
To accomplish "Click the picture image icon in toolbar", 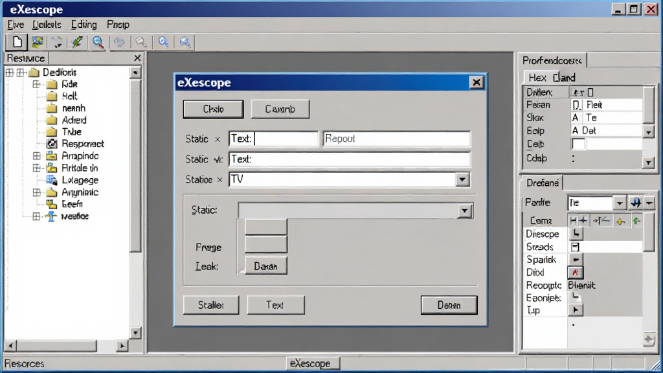I will pyautogui.click(x=37, y=42).
